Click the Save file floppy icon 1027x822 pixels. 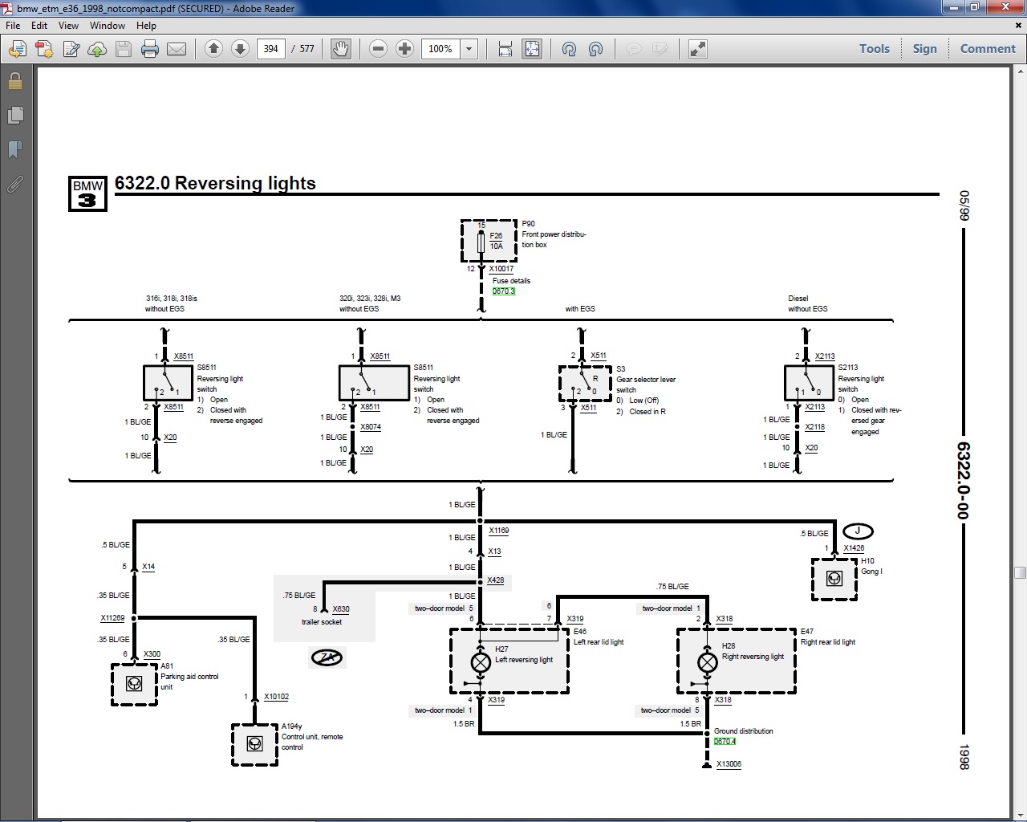pyautogui.click(x=124, y=49)
